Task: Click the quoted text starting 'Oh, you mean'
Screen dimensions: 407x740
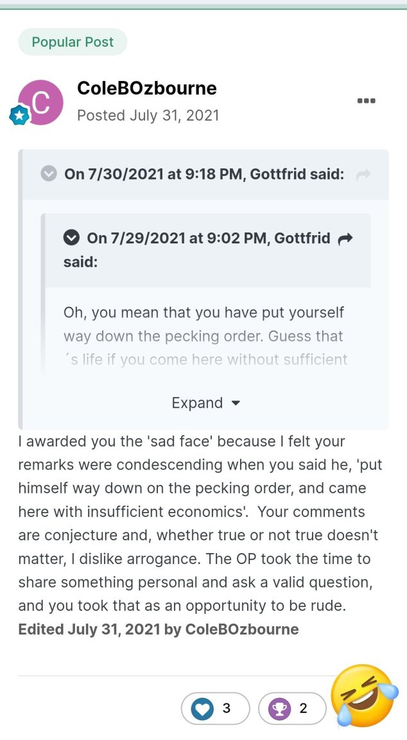Action: [x=205, y=336]
